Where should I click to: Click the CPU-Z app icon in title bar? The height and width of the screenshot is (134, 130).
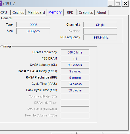1,4
